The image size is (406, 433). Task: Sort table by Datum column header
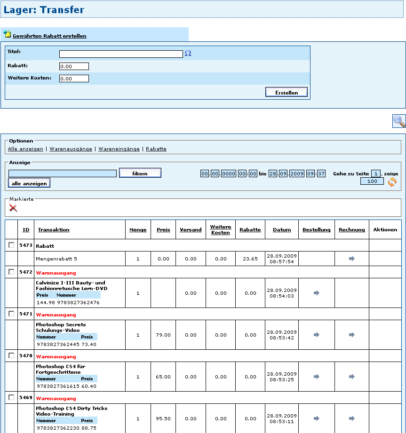pos(281,230)
